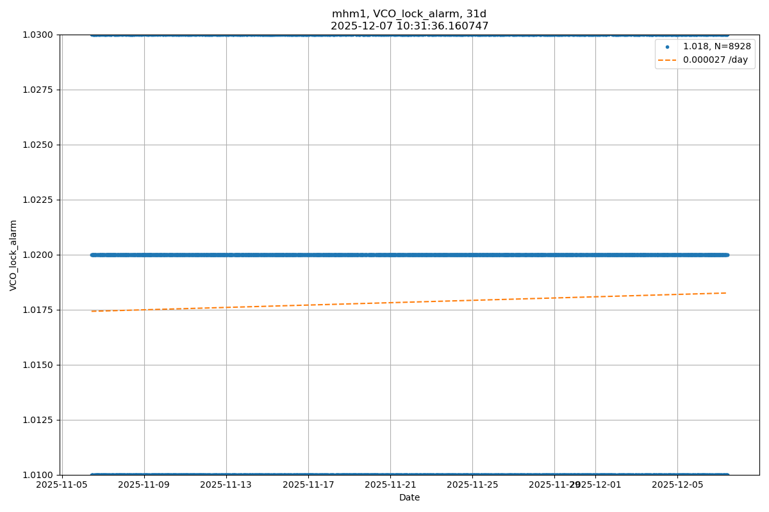Click the 2025-11-13 x-axis tick label
Viewport: 769px width, 512px height.
(226, 485)
